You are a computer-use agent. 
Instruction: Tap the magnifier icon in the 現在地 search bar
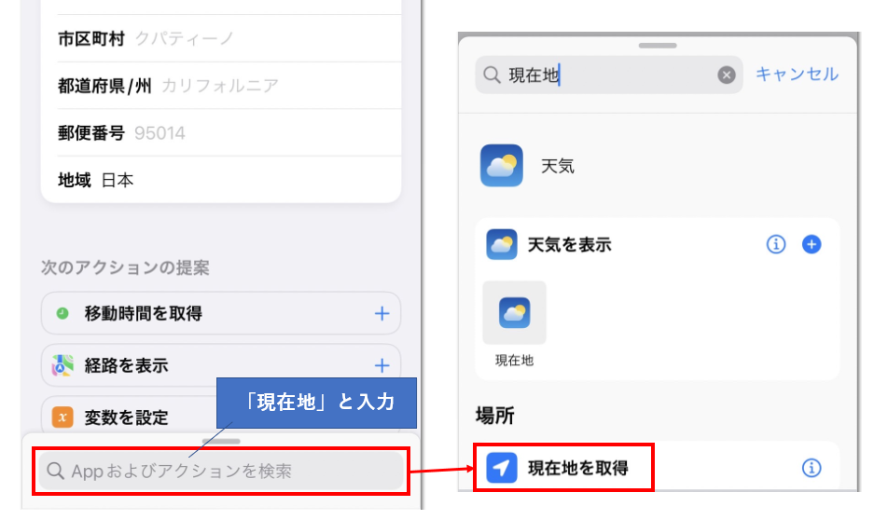pyautogui.click(x=492, y=75)
